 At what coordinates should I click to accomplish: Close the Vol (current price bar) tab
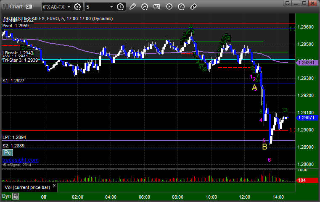click(x=54, y=186)
